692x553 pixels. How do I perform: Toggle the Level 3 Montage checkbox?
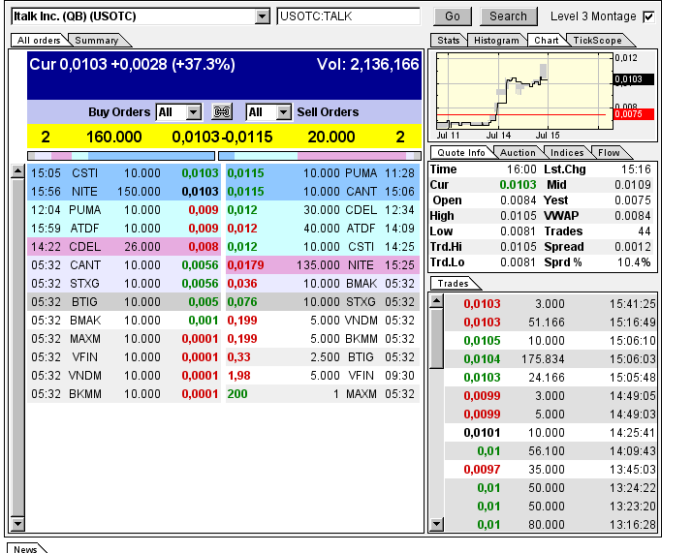tap(648, 16)
